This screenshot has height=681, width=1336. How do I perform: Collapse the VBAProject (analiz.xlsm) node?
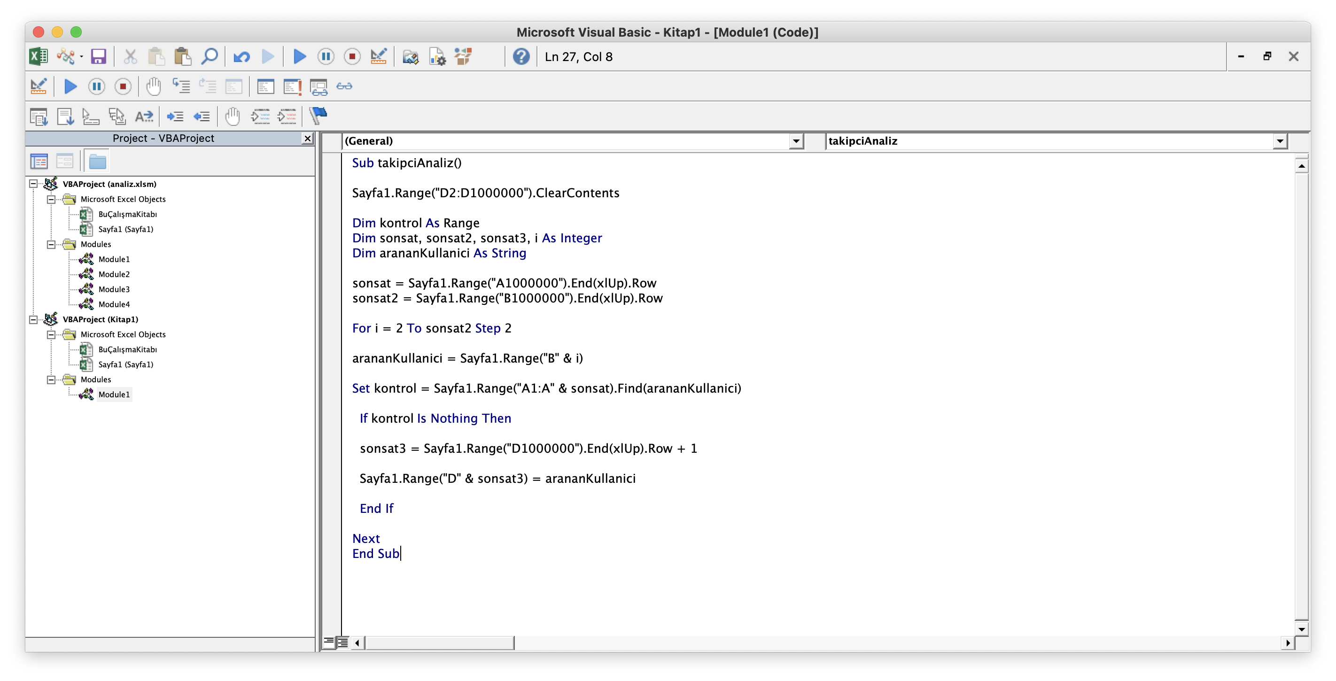[33, 184]
